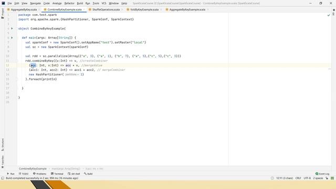336x189 pixels.
Task: Open the Tools menu
Action: coord(96,4)
